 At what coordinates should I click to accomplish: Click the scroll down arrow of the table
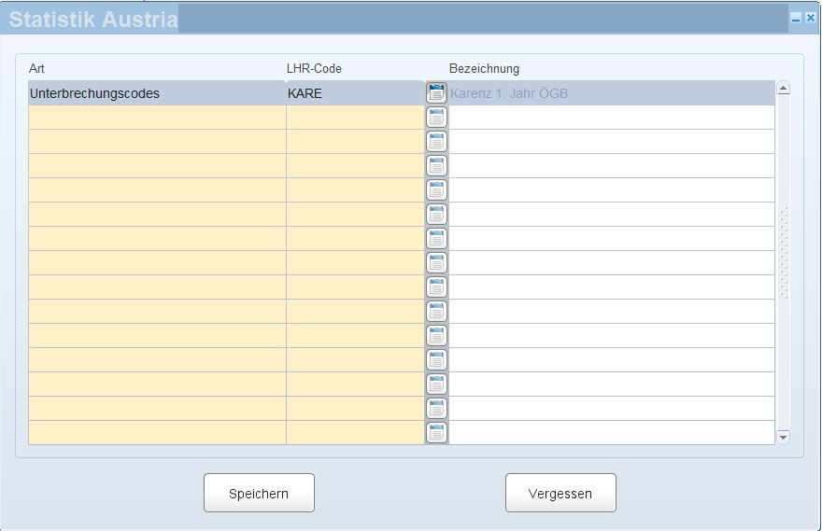coord(783,437)
